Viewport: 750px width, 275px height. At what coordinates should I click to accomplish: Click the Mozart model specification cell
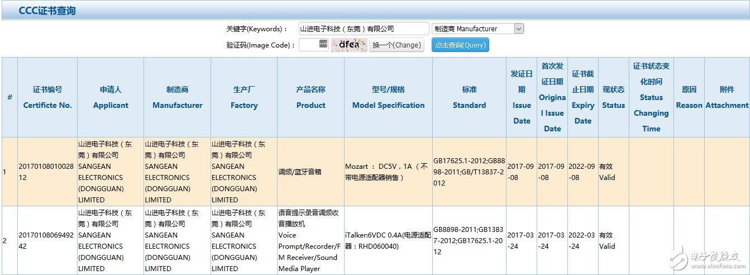[x=388, y=172]
